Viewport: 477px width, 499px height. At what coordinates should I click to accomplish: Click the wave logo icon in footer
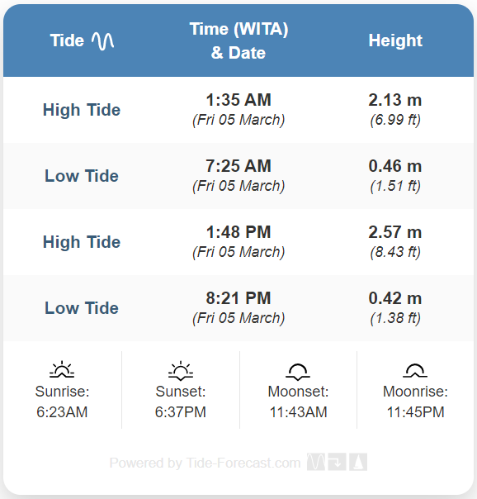[316, 462]
